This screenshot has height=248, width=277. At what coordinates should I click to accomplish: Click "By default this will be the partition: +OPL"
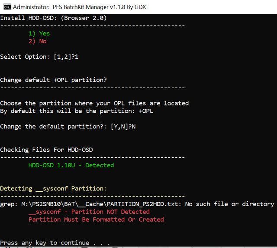77,111
